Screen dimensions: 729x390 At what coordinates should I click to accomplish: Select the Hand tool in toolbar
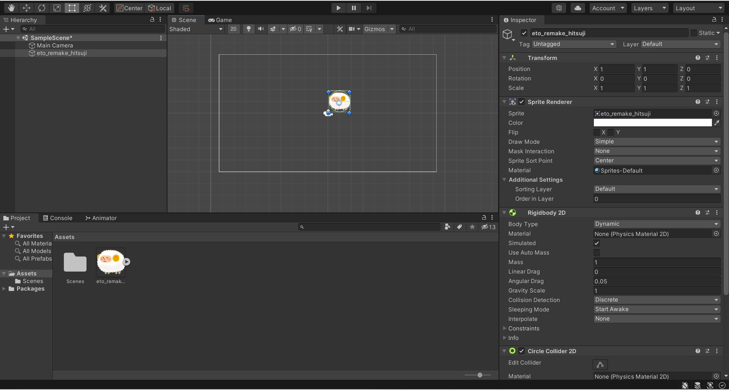(x=11, y=8)
